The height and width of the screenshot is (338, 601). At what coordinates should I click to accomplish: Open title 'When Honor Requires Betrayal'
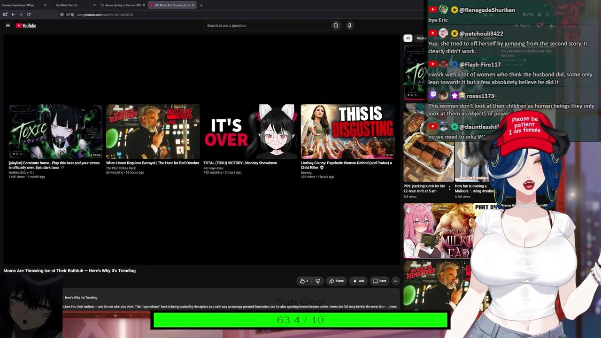click(153, 163)
